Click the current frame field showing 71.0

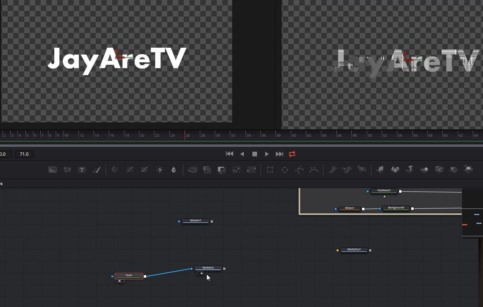click(24, 154)
